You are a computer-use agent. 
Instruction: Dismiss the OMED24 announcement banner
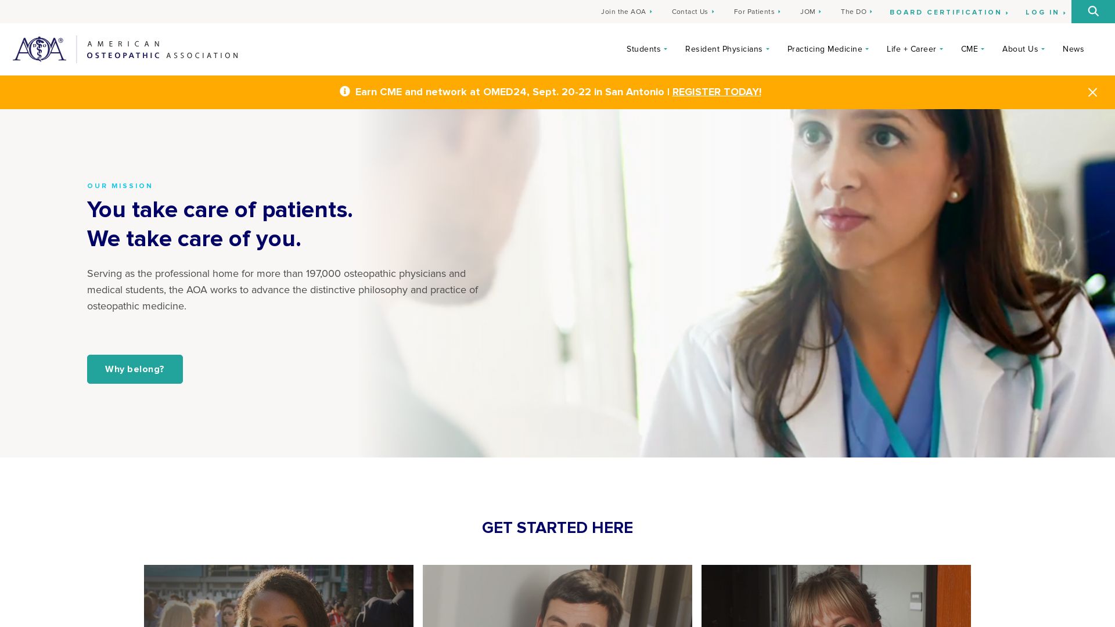pyautogui.click(x=1092, y=92)
